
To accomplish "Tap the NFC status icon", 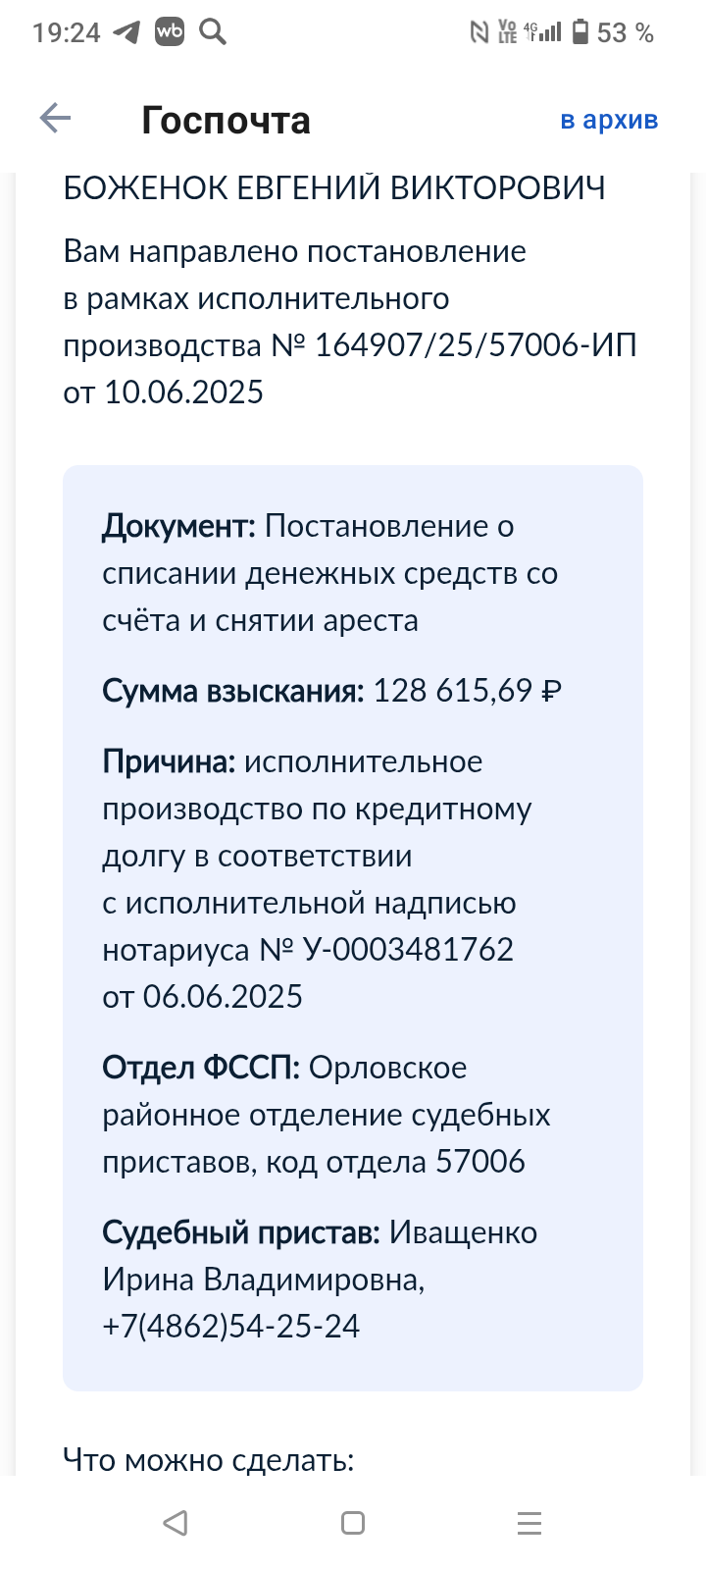I will [479, 32].
